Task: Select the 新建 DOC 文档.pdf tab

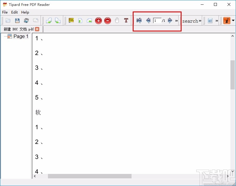Action: tap(19, 29)
